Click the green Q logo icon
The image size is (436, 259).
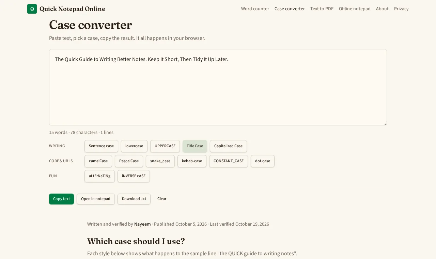32,9
